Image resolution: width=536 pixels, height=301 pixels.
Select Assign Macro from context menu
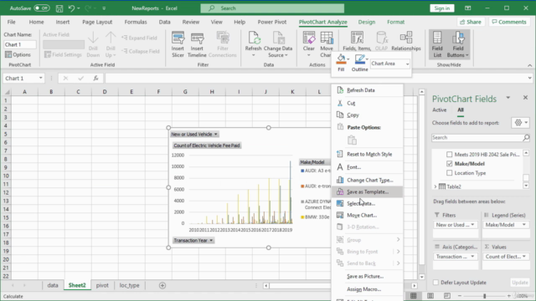click(x=367, y=289)
